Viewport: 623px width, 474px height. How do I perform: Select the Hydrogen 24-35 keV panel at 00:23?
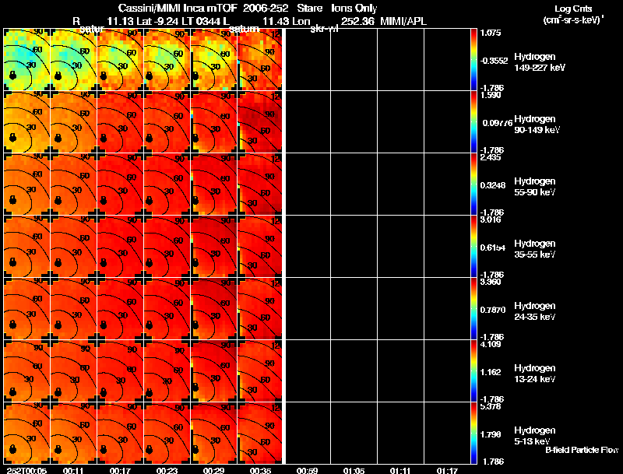[x=167, y=309]
